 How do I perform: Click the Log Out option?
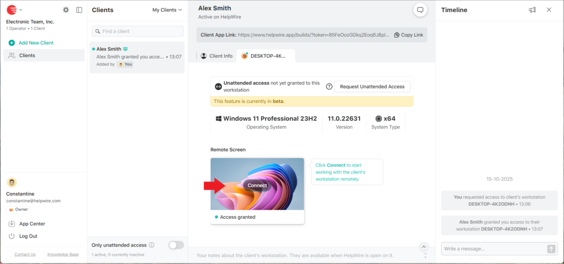point(29,236)
